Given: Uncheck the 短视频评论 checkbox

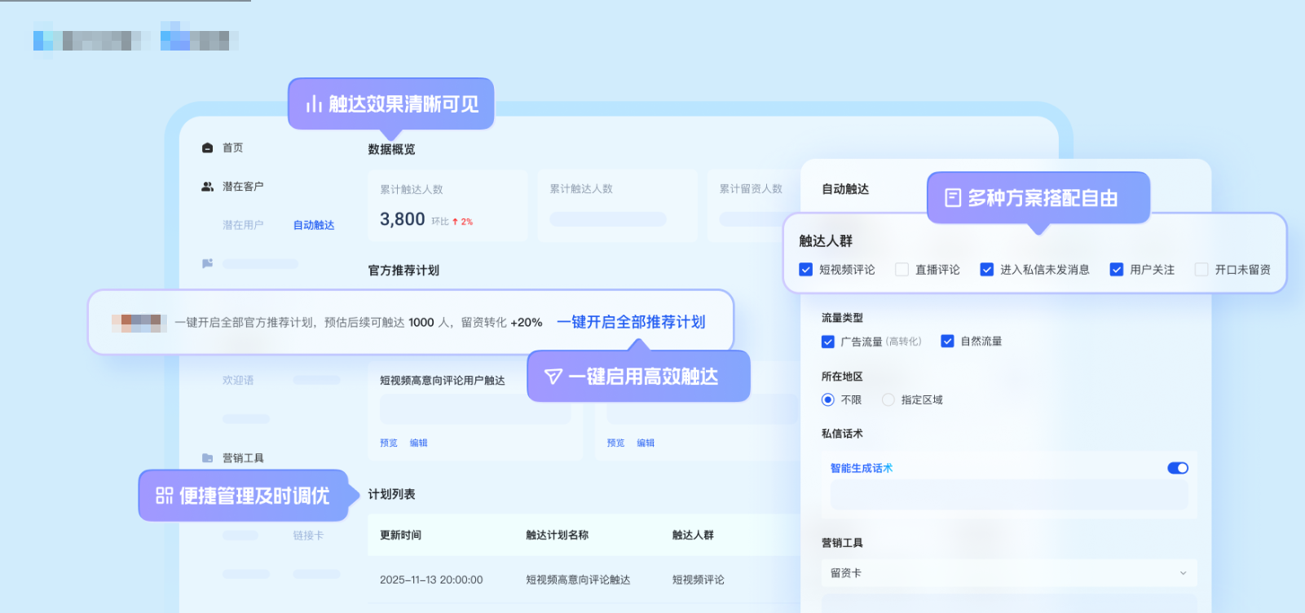Looking at the screenshot, I should pyautogui.click(x=805, y=270).
